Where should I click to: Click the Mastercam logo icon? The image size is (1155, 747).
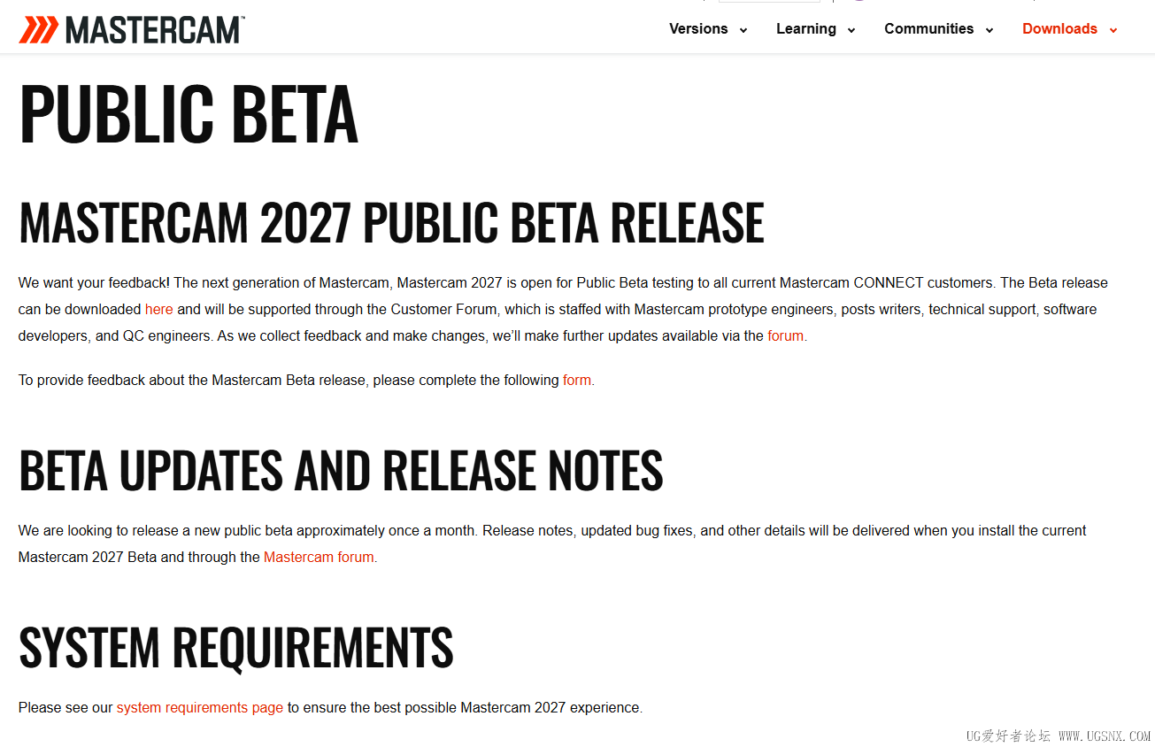38,29
